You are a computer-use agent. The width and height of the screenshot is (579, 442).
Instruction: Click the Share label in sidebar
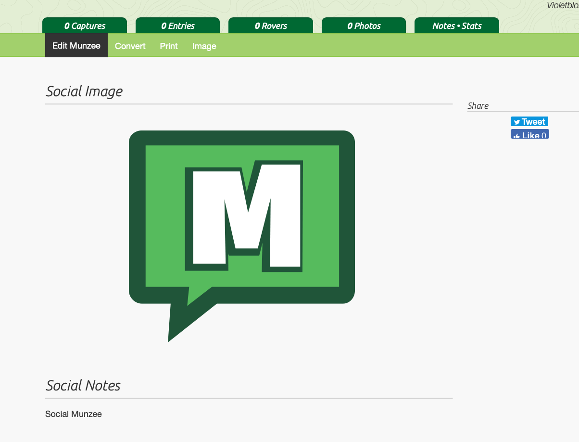pyautogui.click(x=478, y=106)
